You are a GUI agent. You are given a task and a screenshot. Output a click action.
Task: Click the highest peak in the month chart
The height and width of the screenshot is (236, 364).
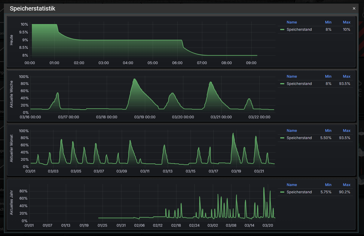[233, 133]
